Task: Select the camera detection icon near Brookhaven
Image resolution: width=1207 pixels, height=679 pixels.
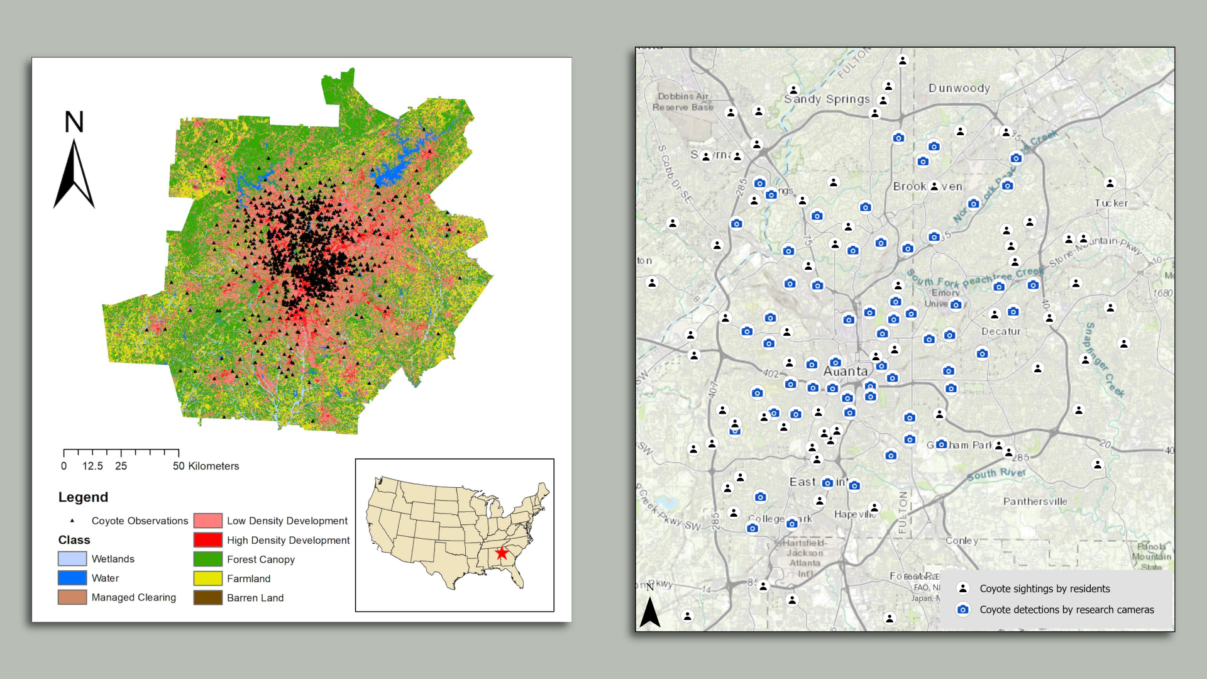Action: [x=973, y=203]
